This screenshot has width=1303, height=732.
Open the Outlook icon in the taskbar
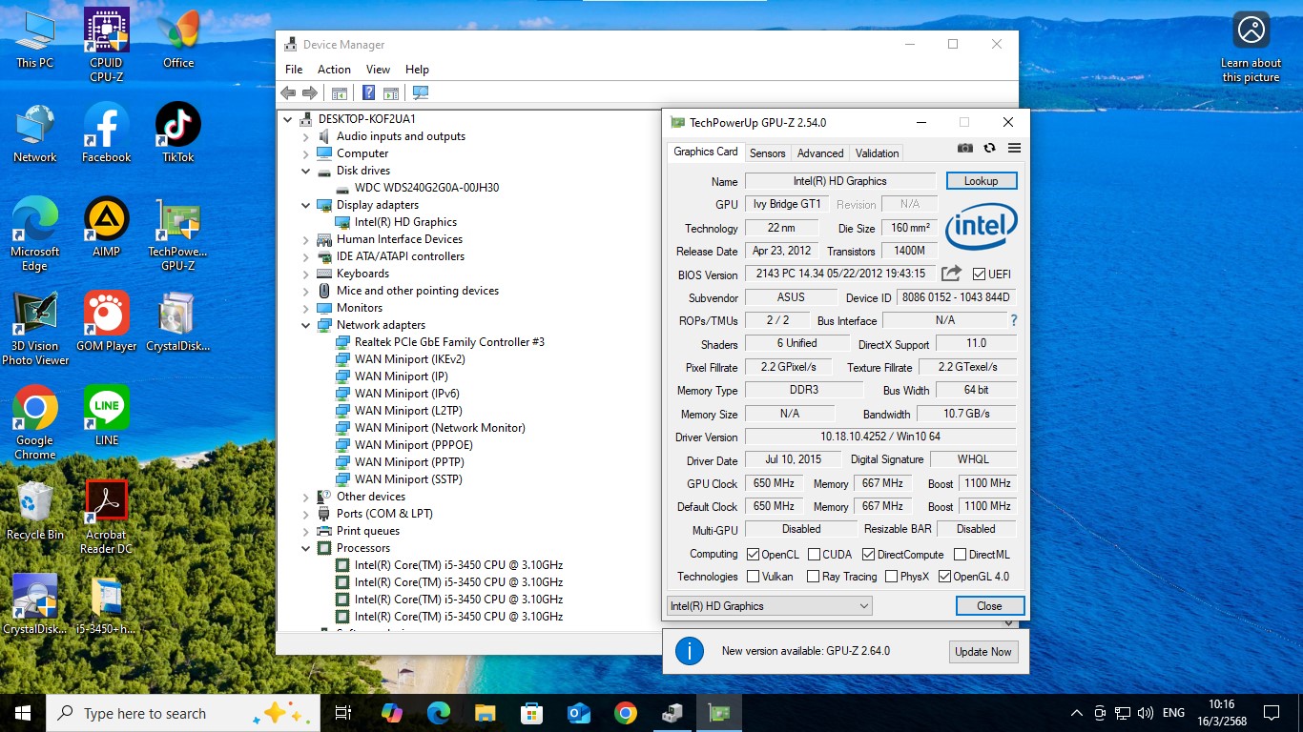578,713
